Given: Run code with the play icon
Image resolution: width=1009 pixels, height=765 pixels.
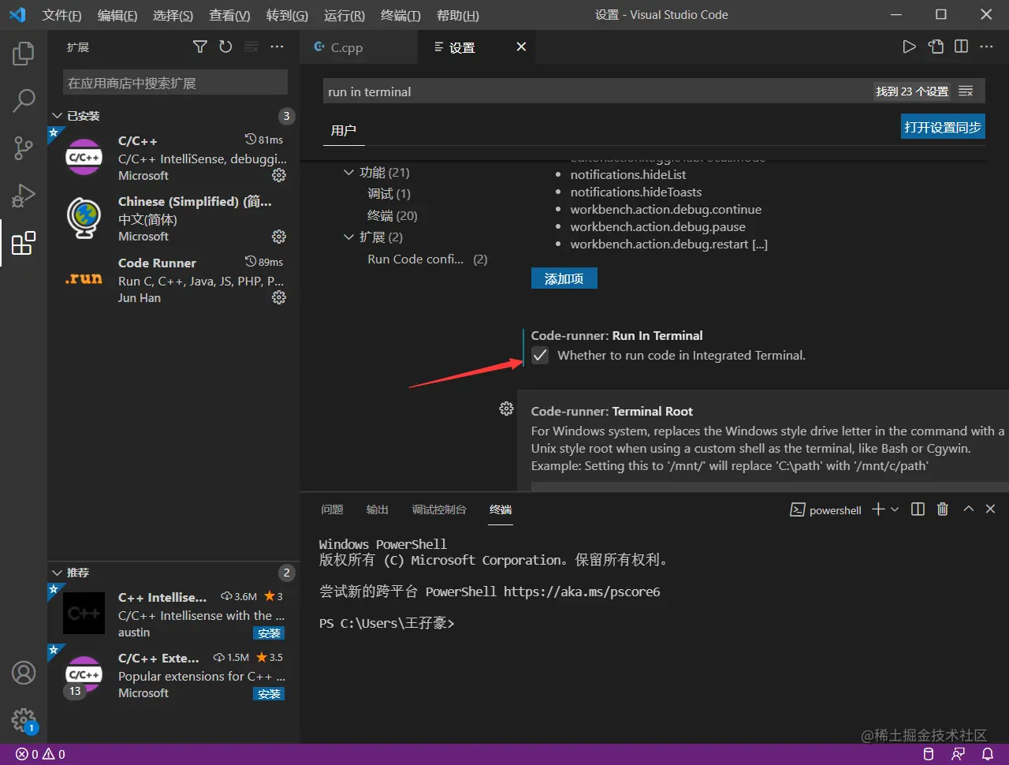Looking at the screenshot, I should [909, 47].
